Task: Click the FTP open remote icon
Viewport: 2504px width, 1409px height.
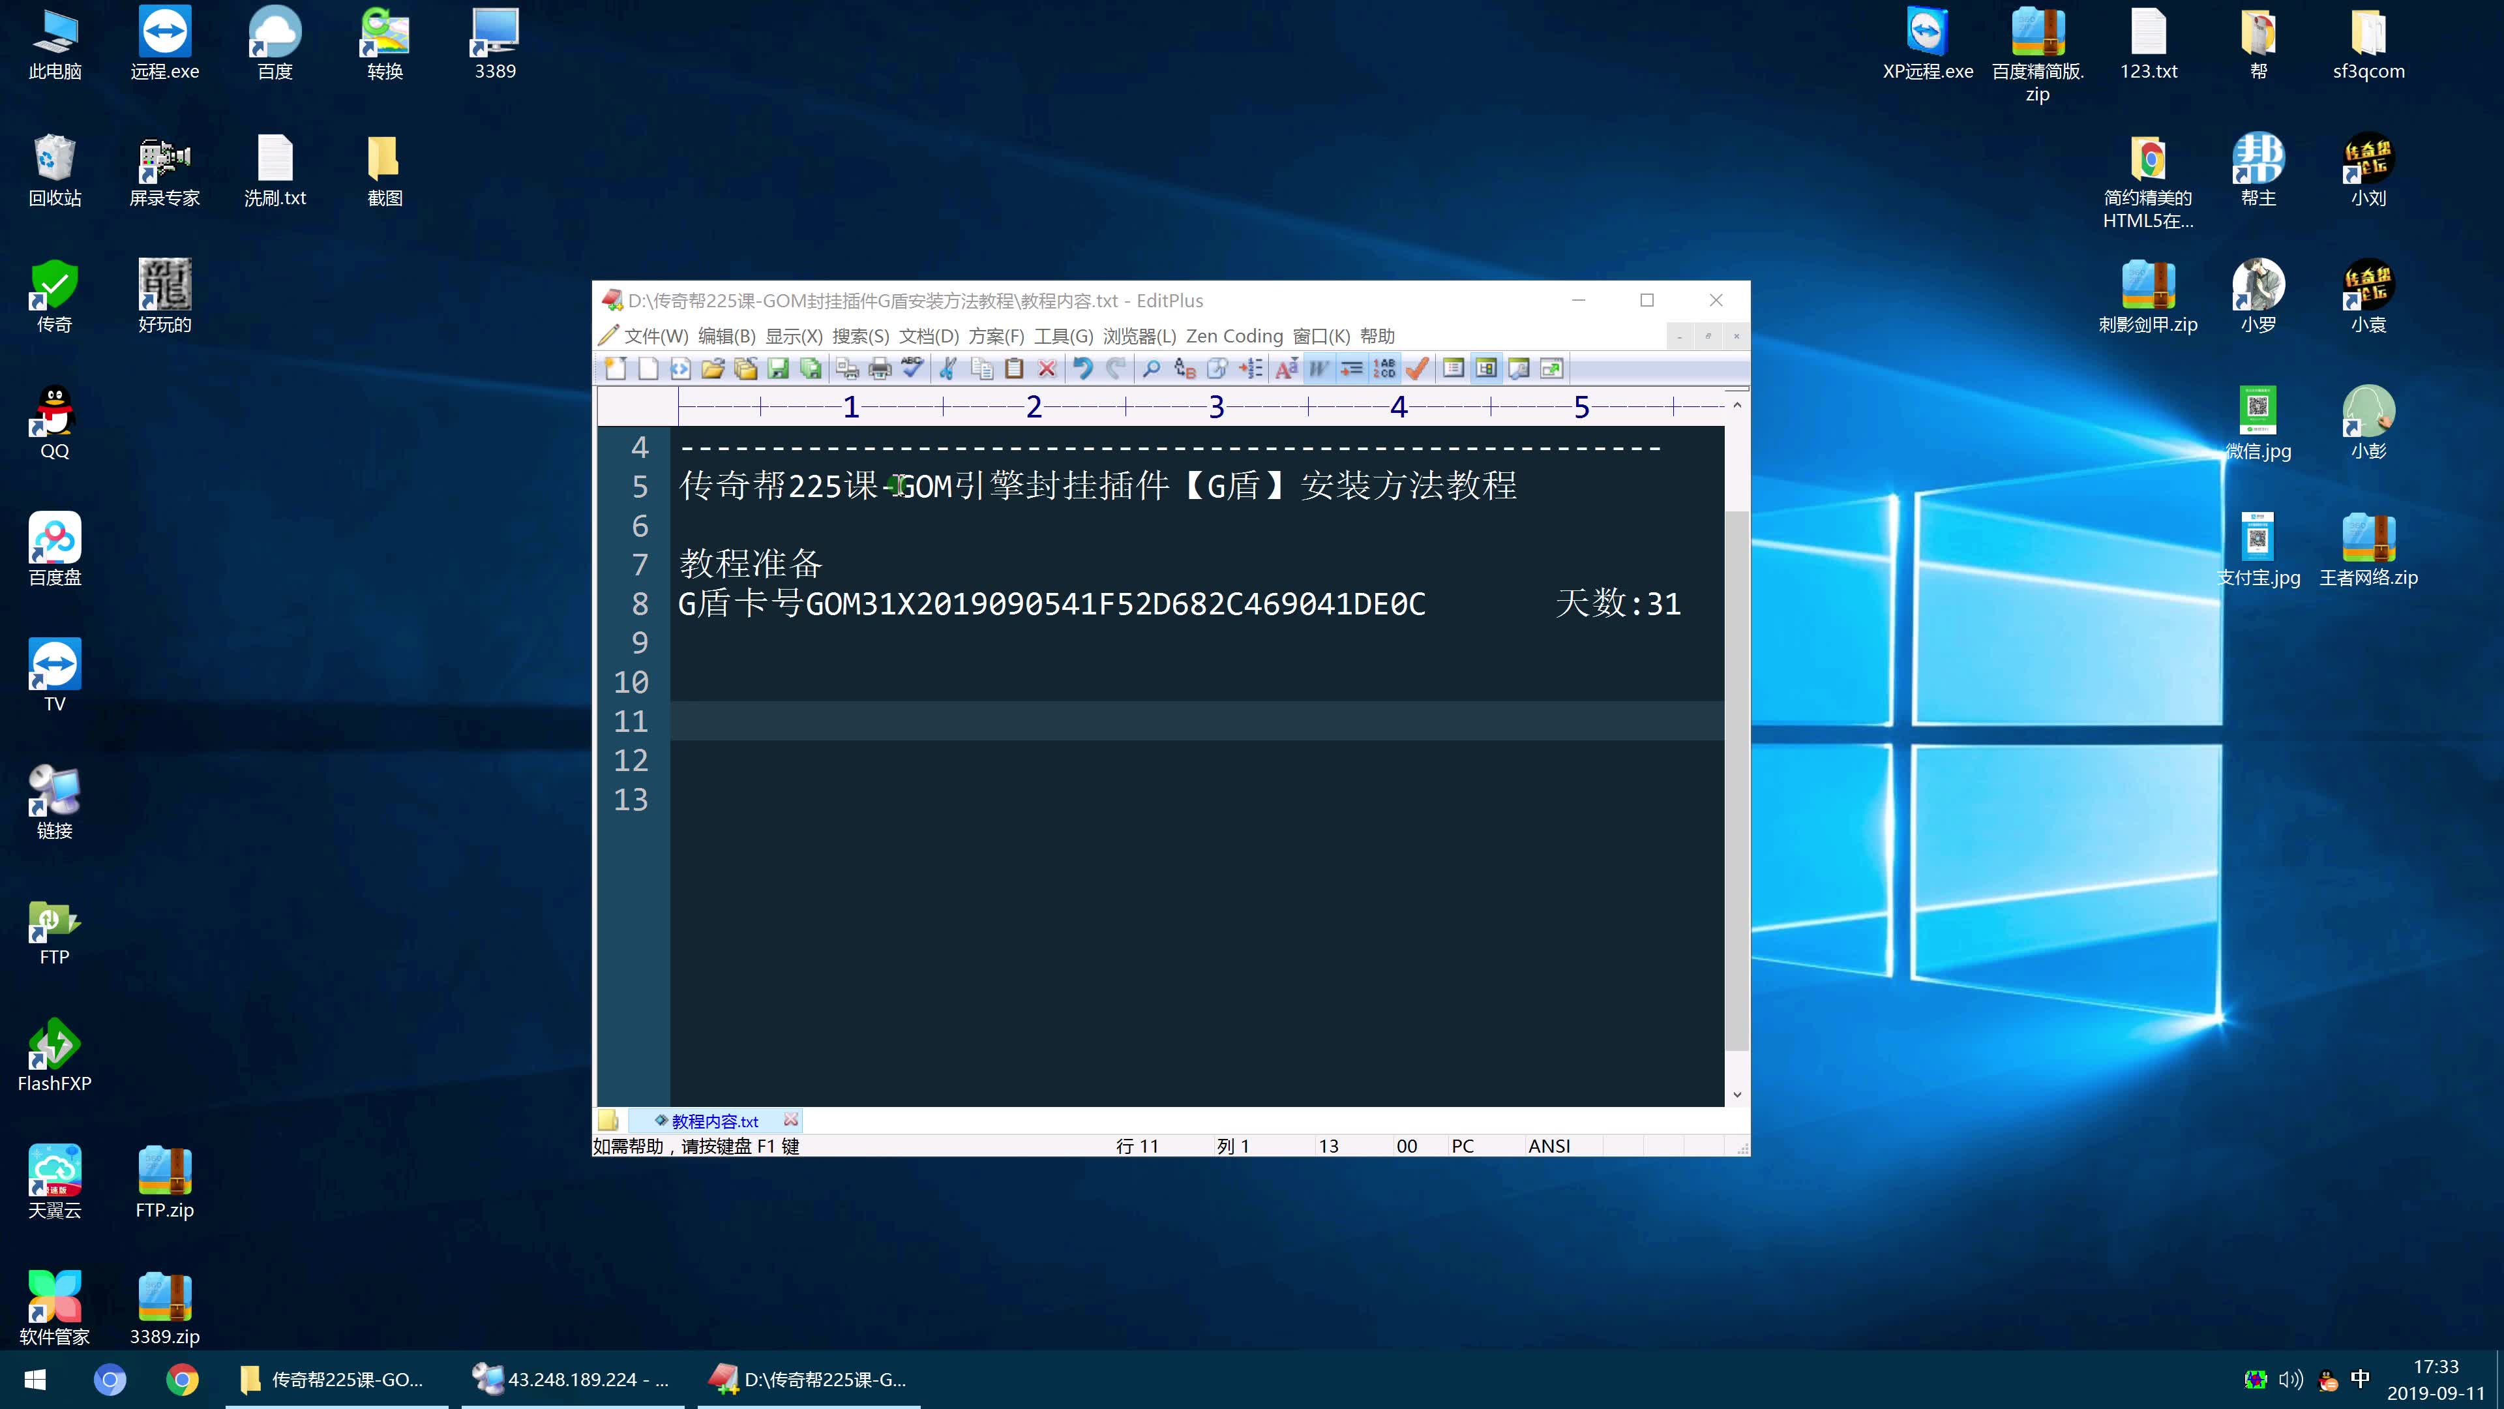Action: pos(745,369)
